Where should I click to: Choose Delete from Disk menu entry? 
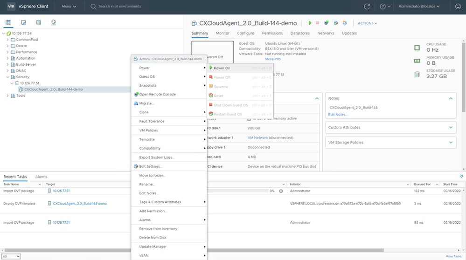169,238
